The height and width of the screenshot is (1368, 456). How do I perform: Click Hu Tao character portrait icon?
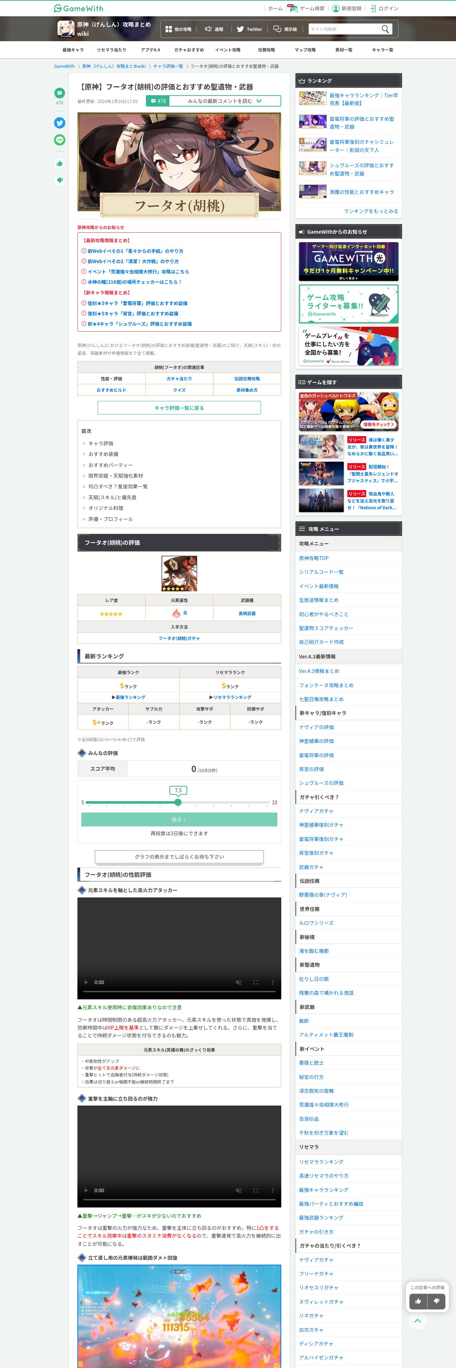coord(179,574)
